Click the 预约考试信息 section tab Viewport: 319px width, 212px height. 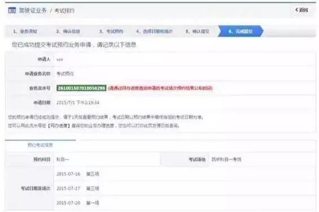click(x=40, y=145)
